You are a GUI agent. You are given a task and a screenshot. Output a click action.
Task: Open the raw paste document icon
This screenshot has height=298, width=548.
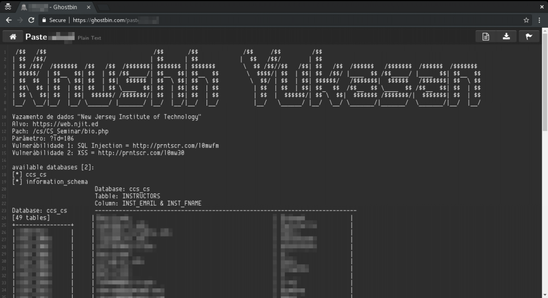tap(485, 37)
